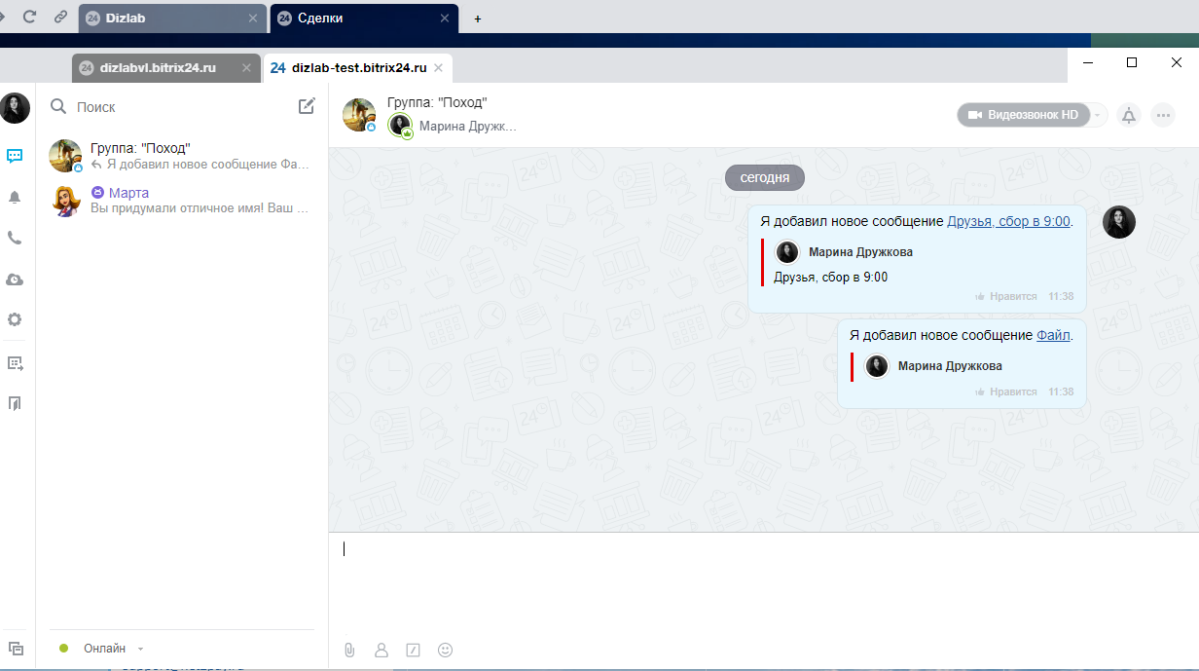Image resolution: width=1199 pixels, height=671 pixels.
Task: Open the link Друзья, сбор в 9:00
Action: click(1008, 221)
